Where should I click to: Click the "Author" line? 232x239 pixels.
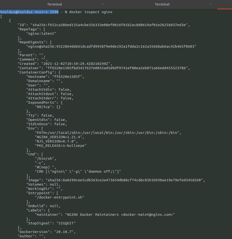click(32, 236)
